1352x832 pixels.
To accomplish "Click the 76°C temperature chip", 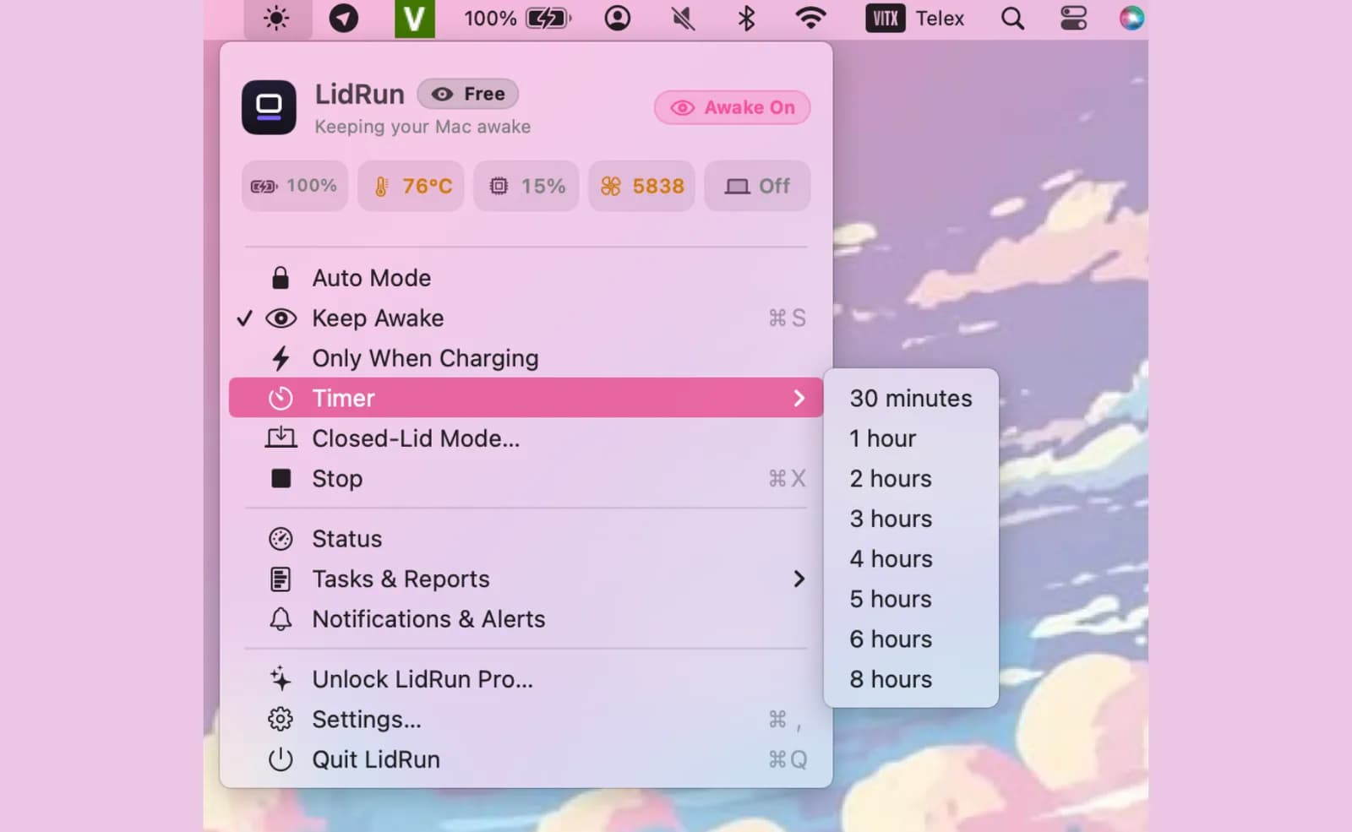I will 411,186.
